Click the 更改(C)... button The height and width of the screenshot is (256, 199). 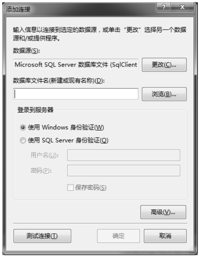pos(164,65)
